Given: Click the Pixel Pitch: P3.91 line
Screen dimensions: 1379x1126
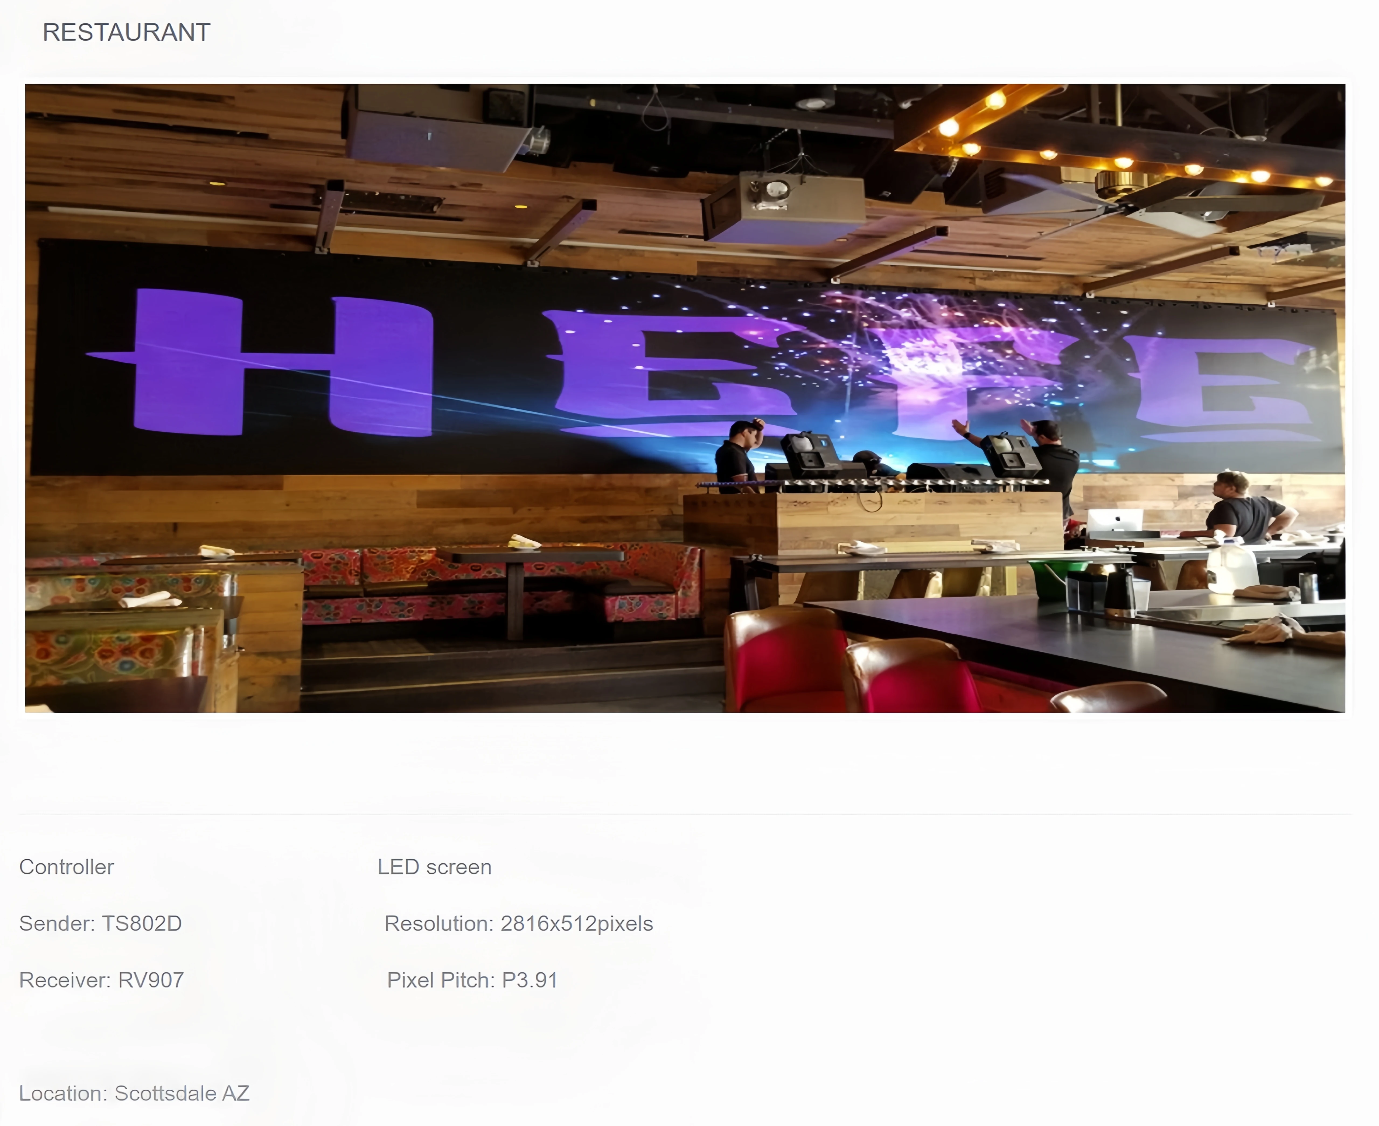Looking at the screenshot, I should coord(472,980).
